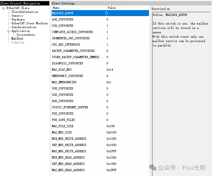Select the EtherCAT Slave root item
The image size is (212, 176).
tap(18, 8)
